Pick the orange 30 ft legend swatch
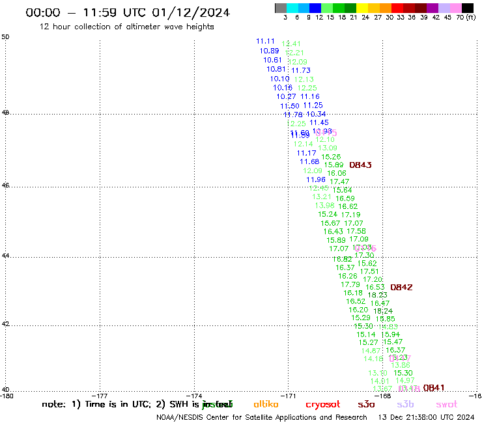 385,8
